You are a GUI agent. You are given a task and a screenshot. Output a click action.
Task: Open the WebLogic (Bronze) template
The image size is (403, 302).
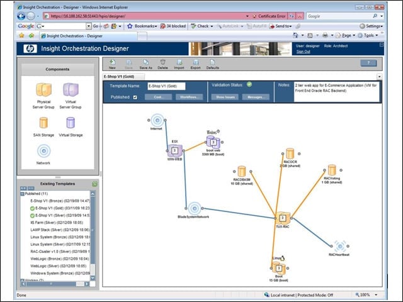pyautogui.click(x=60, y=259)
